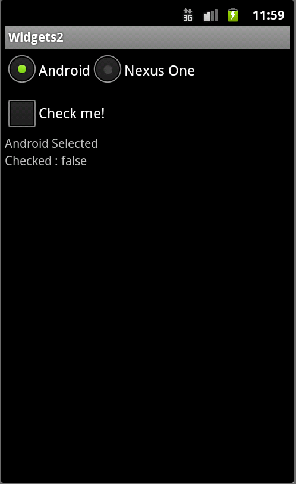The image size is (296, 484).
Task: Tap the 3G data connection icon
Action: coord(188,15)
